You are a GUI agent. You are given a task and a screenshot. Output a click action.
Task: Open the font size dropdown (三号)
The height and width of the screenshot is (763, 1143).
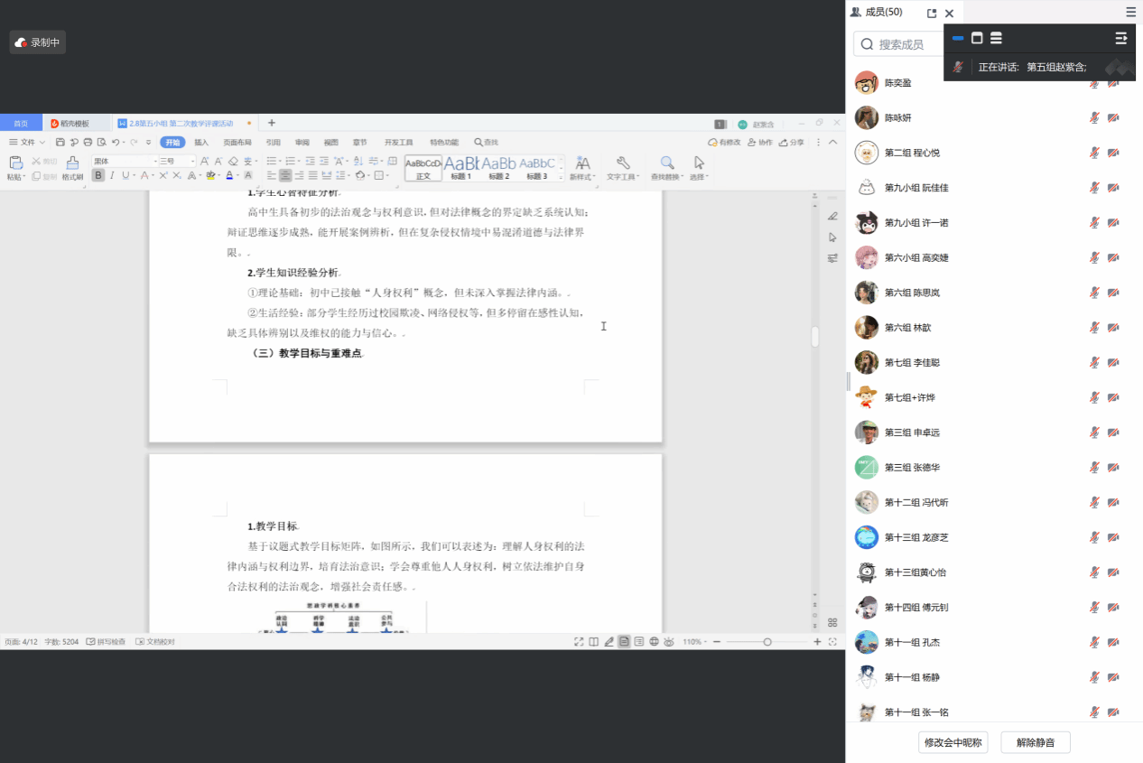coord(176,161)
